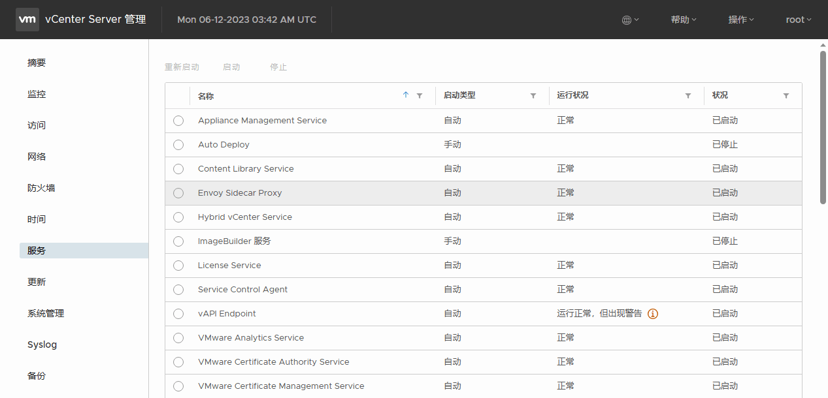This screenshot has height=398, width=828.
Task: Click the Appliance Management Service name
Action: click(x=262, y=121)
